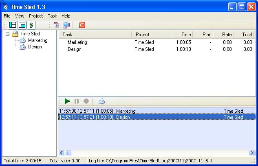Screen dimensions: 258x166
Task: Click the computer monitors toolbar icon
Action: coord(66,25)
